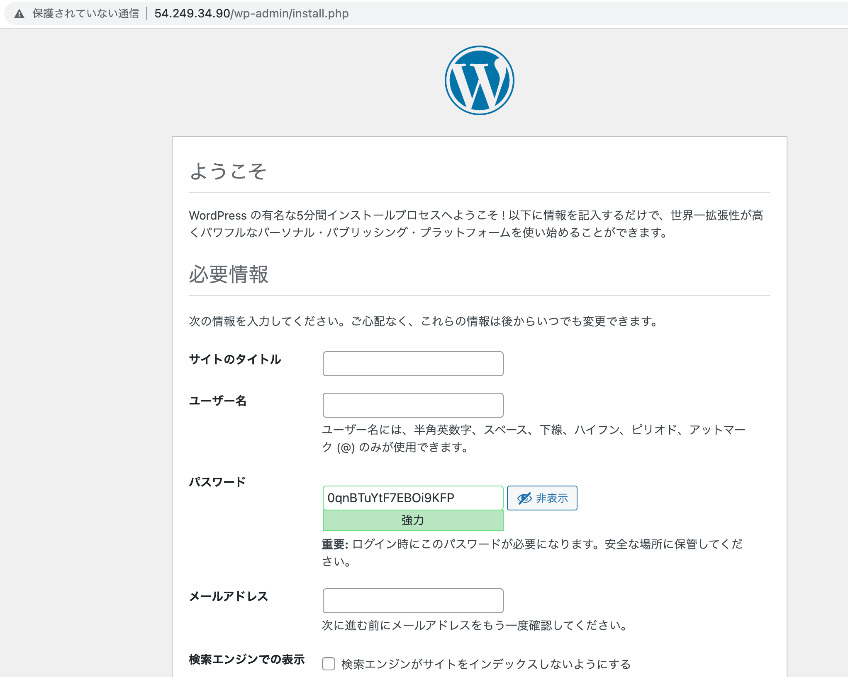Click the 検索エンジンがサイトをインデックスしないようにする label
Viewport: 848px width, 677px height.
click(x=485, y=664)
